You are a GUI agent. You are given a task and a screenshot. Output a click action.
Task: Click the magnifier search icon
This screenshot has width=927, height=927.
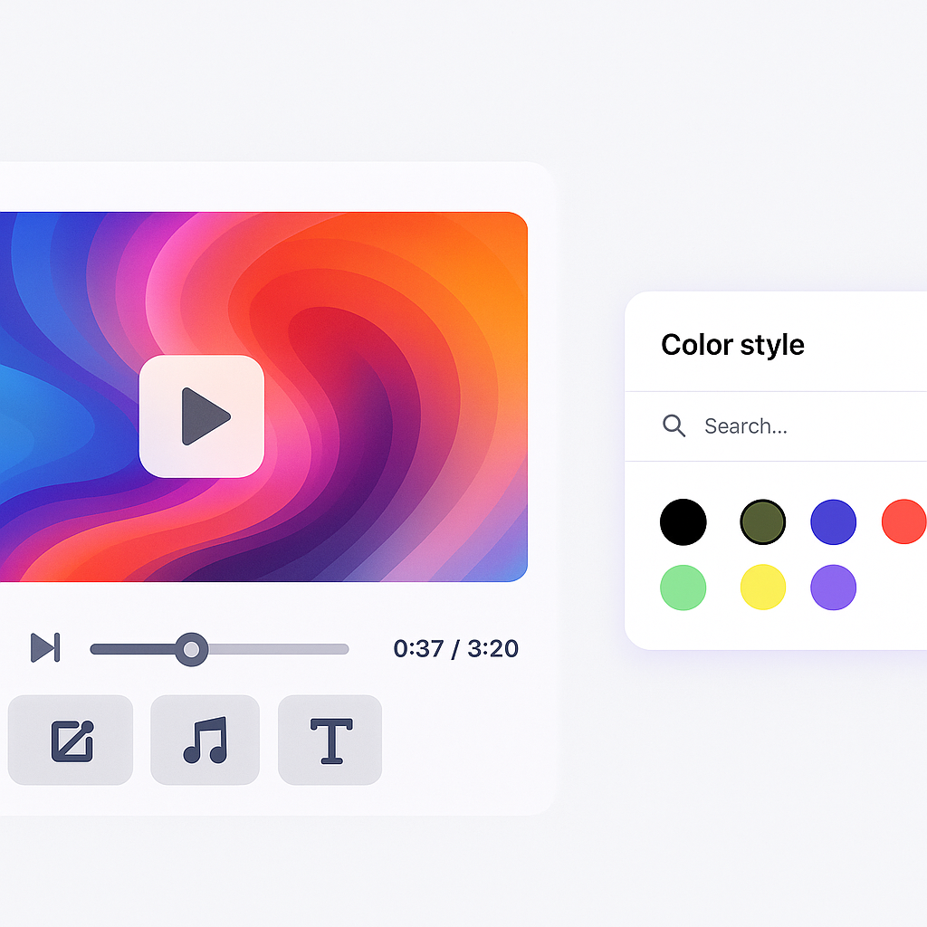tap(674, 425)
